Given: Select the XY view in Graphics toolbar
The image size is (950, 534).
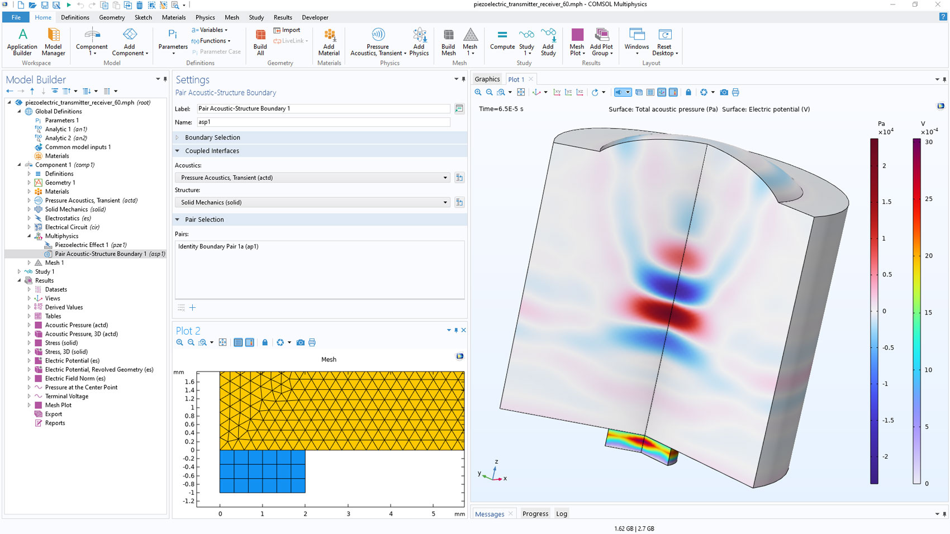Looking at the screenshot, I should [x=557, y=92].
